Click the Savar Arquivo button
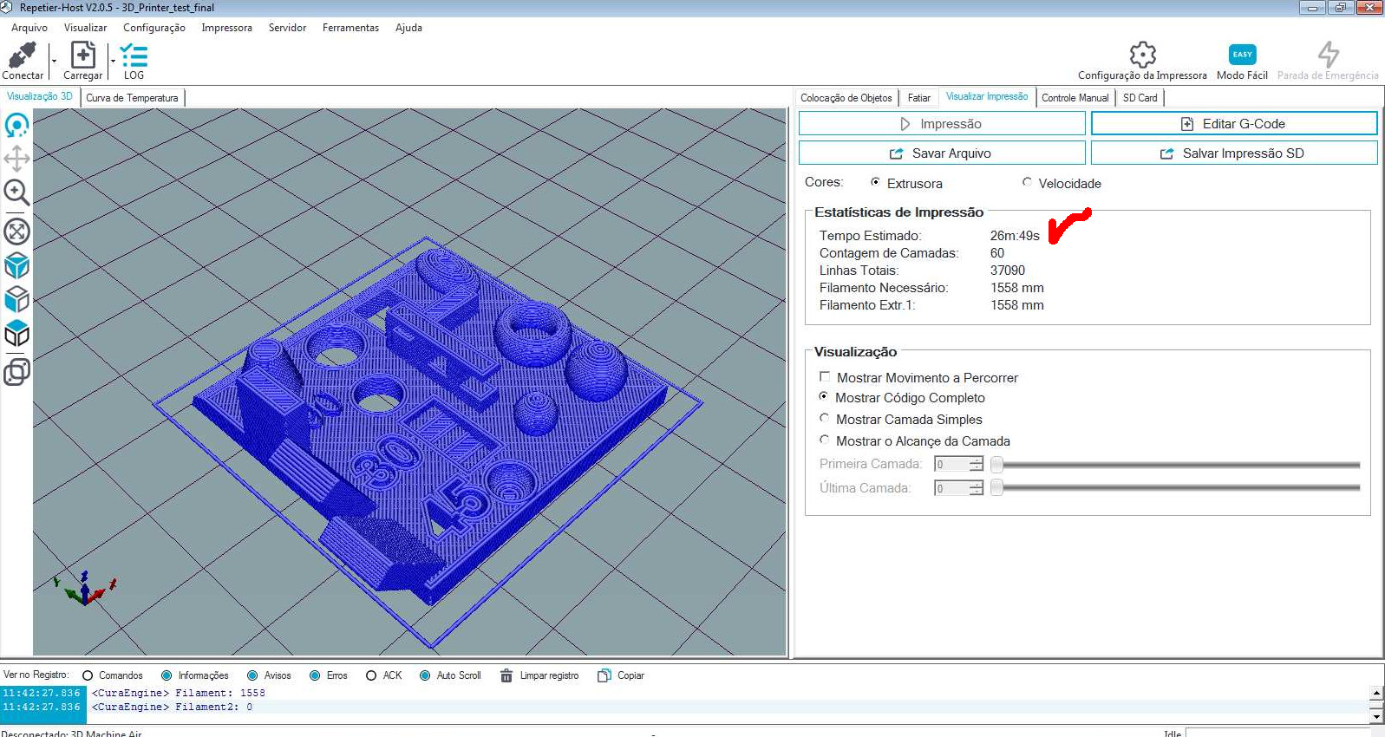Viewport: 1385px width, 737px height. pyautogui.click(x=942, y=153)
